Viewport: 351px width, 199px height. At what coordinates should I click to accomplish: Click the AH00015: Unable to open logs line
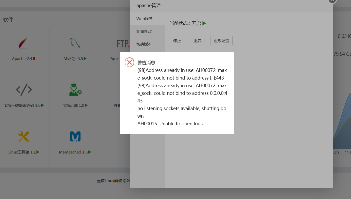[x=170, y=124]
